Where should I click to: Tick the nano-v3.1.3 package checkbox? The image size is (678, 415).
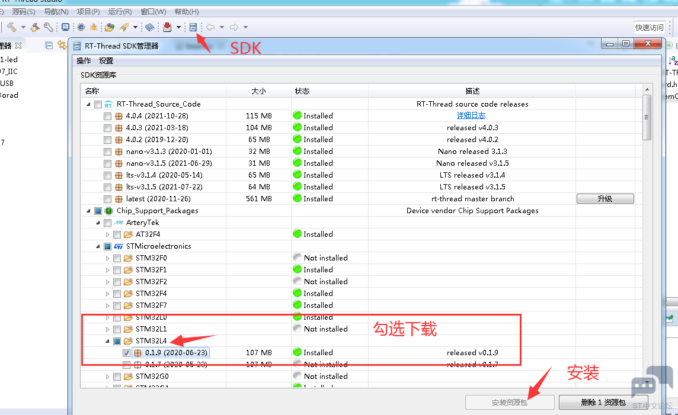pyautogui.click(x=107, y=152)
